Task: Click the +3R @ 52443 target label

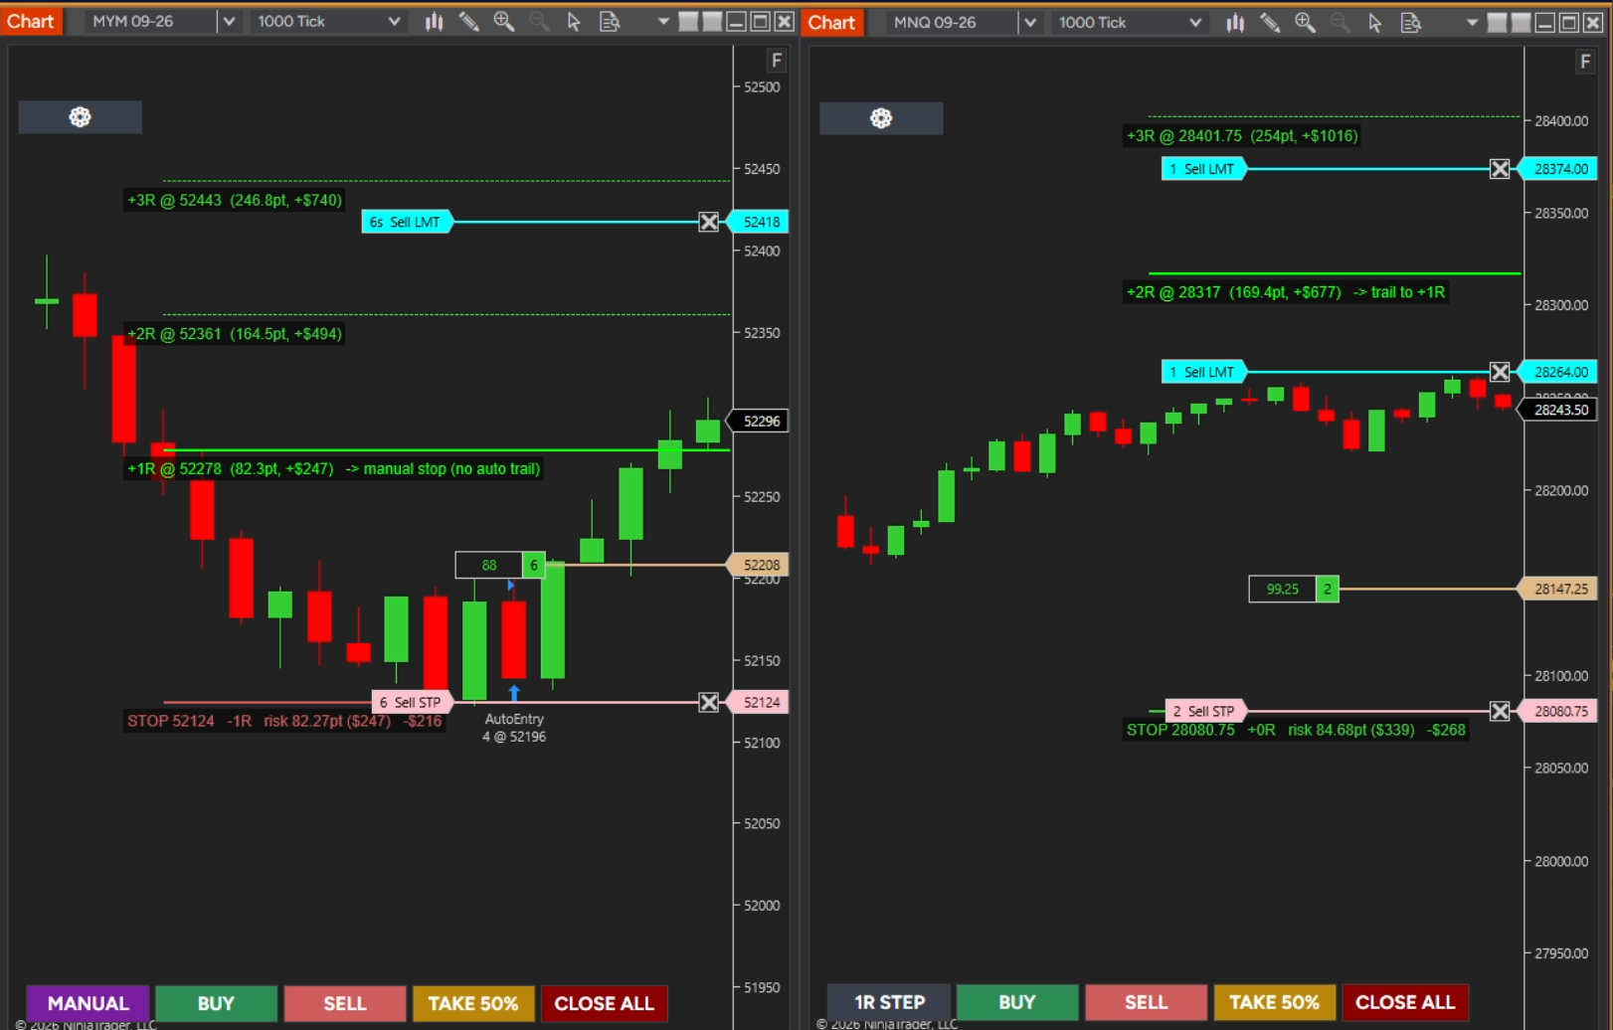Action: (235, 200)
